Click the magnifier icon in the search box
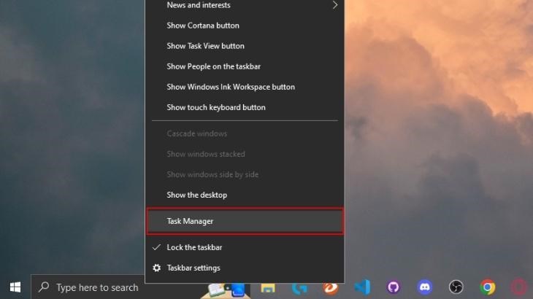The width and height of the screenshot is (533, 299). pos(44,287)
